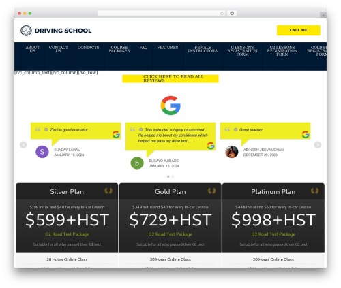Image resolution: width=341 pixels, height=288 pixels.
Task: Click the 'Zaidi is good instructor' review text
Action: [x=69, y=130]
